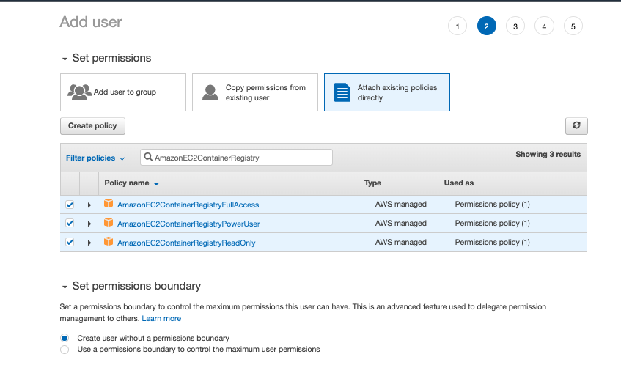Open the Learn more link
Image resolution: width=621 pixels, height=379 pixels.
[161, 318]
